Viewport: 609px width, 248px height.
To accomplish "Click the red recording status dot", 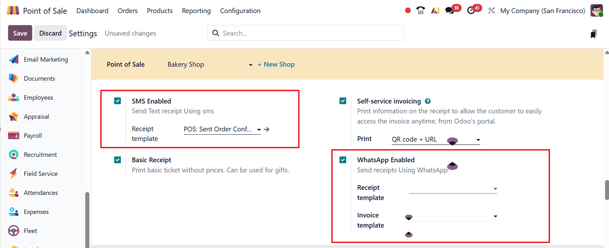I will pos(408,10).
